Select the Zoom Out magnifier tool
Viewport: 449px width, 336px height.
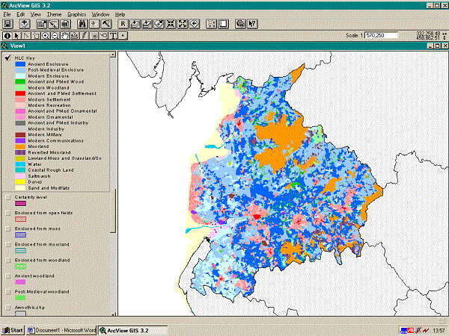[x=55, y=36]
